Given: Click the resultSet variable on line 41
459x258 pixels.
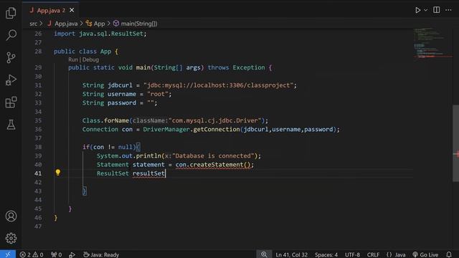Looking at the screenshot, I should click(x=148, y=173).
